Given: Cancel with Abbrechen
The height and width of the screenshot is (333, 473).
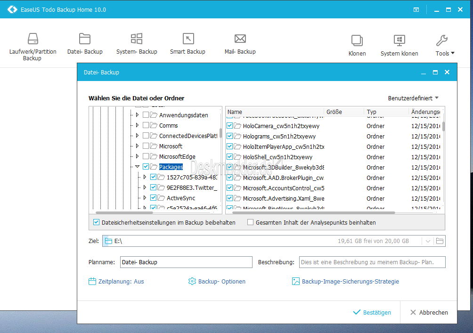Looking at the screenshot, I should click(429, 312).
